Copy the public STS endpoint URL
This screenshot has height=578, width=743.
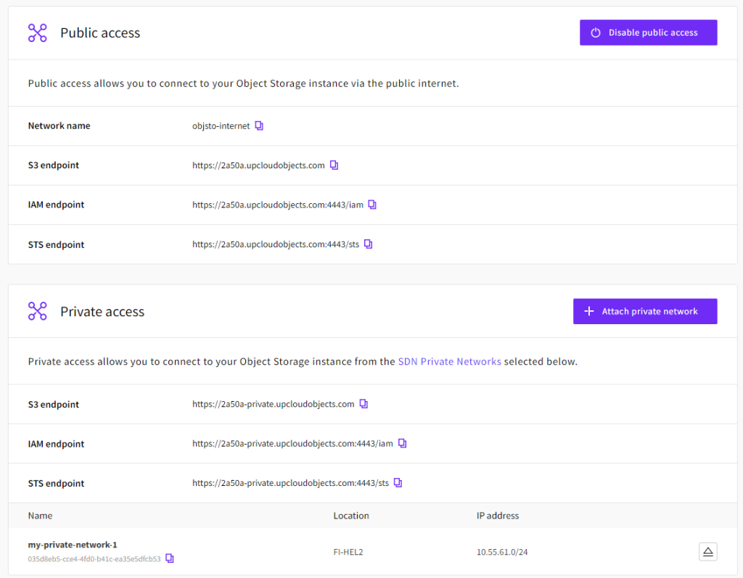[368, 244]
